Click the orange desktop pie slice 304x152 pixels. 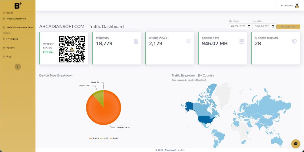tap(106, 114)
